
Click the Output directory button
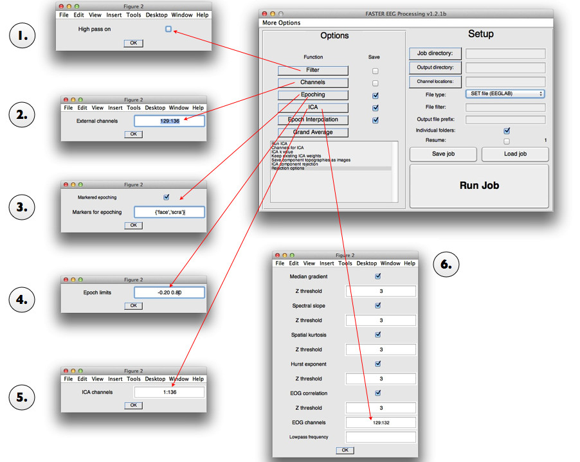tap(435, 67)
